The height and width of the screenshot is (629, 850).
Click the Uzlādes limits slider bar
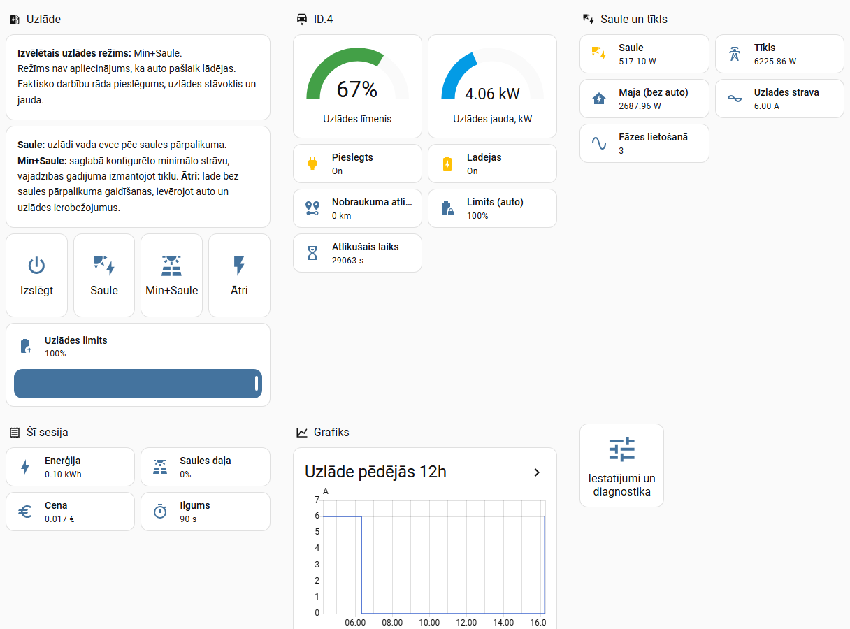138,384
